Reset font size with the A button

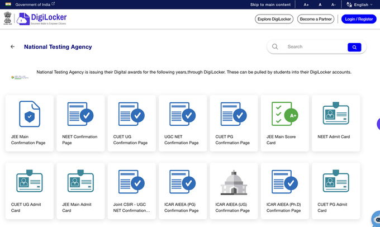pos(320,4)
